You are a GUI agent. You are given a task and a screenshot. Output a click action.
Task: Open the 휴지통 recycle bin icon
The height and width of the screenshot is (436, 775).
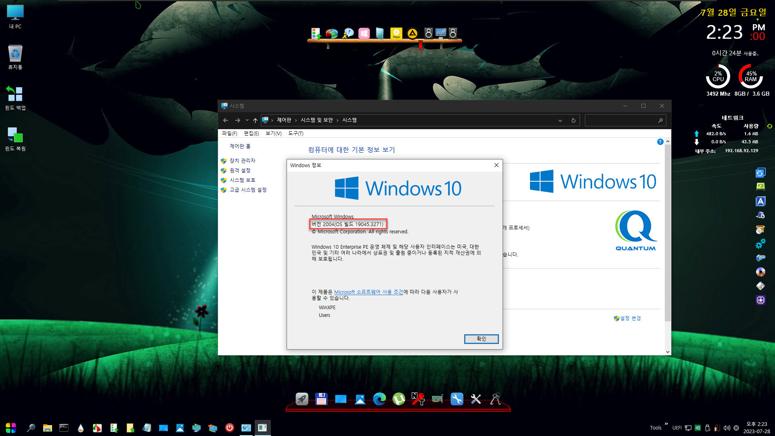(x=15, y=57)
